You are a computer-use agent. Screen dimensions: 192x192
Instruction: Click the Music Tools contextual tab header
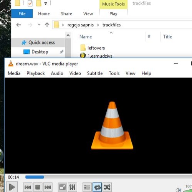[114, 4]
